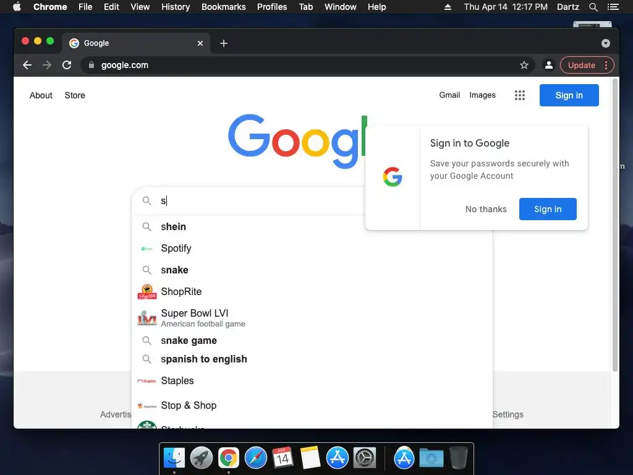Image resolution: width=633 pixels, height=475 pixels.
Task: Open the Store link
Action: (x=75, y=95)
